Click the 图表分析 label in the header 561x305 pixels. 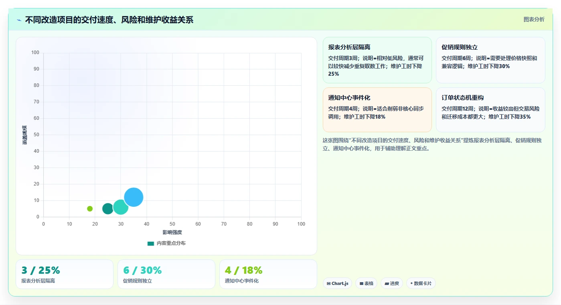pos(534,19)
